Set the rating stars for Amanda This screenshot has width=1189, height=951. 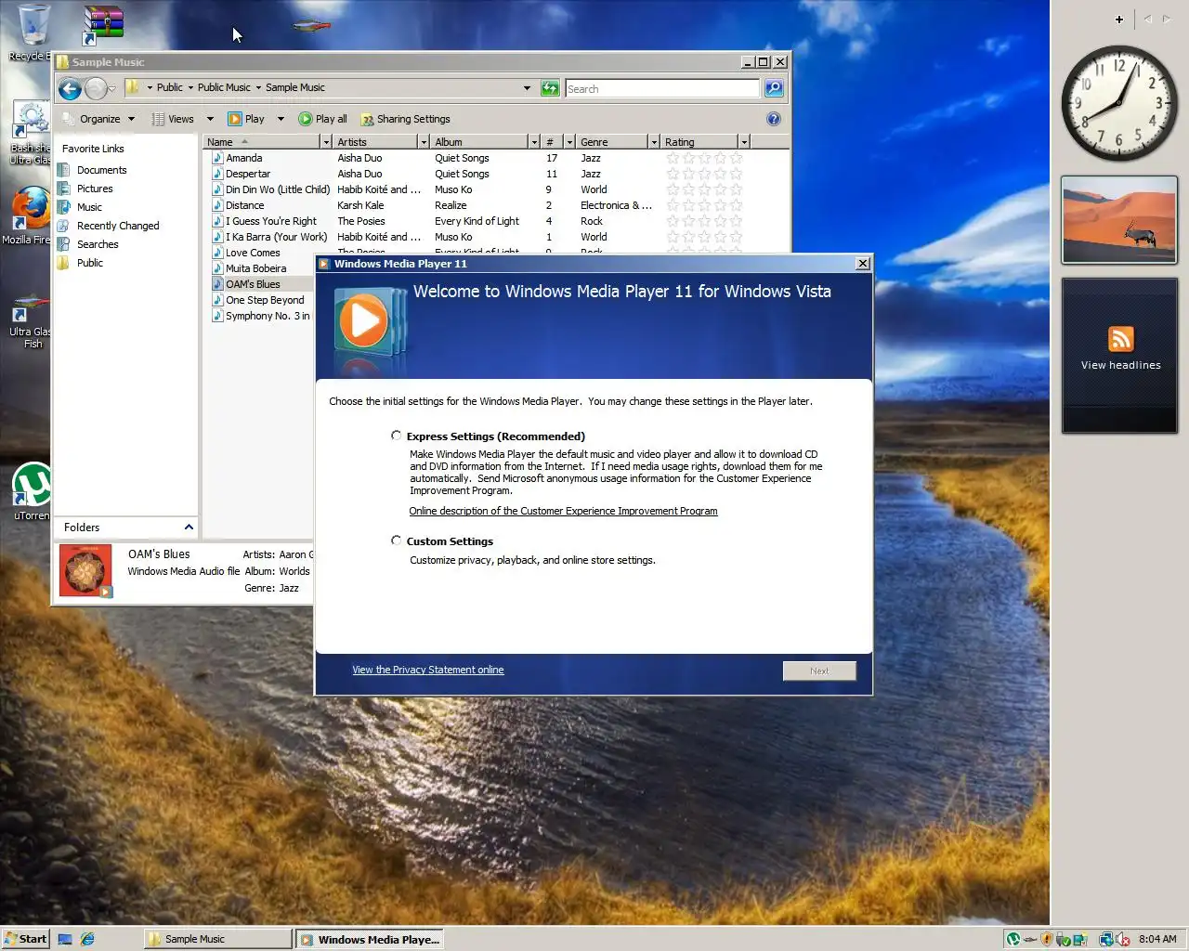point(704,158)
